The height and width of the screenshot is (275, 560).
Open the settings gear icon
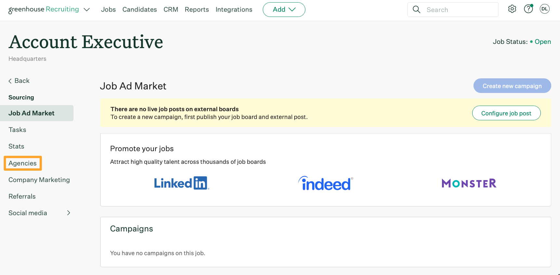512,9
